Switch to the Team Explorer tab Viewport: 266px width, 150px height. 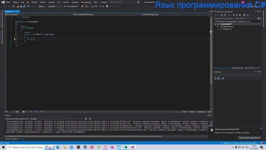(252, 68)
